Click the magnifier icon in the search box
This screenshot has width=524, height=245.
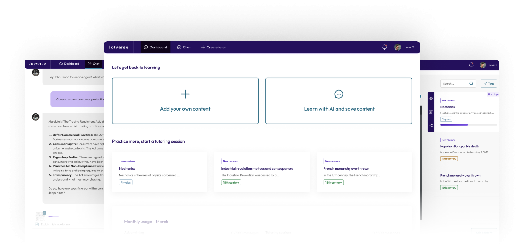coord(471,84)
